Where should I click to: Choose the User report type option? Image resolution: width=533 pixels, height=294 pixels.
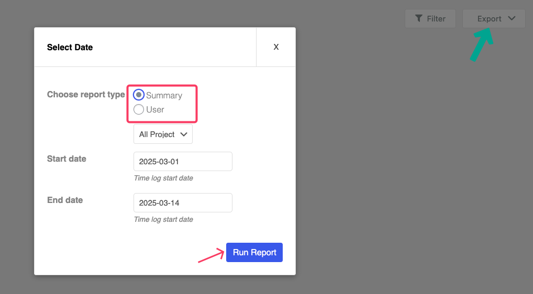(139, 109)
